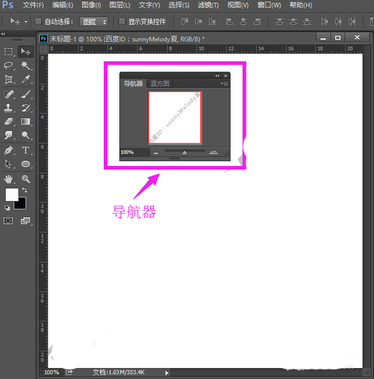Image resolution: width=374 pixels, height=379 pixels.
Task: Select the Ellipse shape tool
Action: [26, 164]
